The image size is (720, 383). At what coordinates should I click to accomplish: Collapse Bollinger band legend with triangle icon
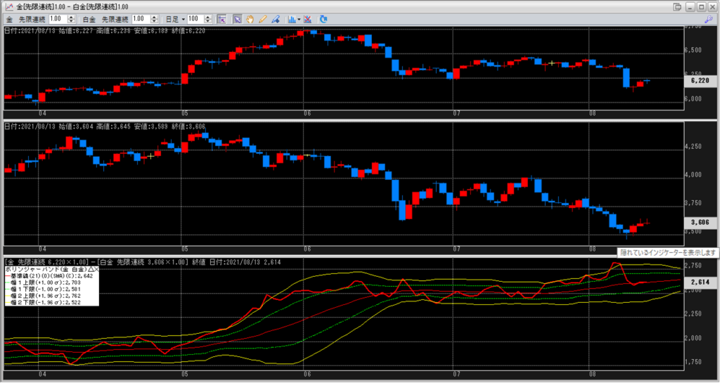click(90, 269)
